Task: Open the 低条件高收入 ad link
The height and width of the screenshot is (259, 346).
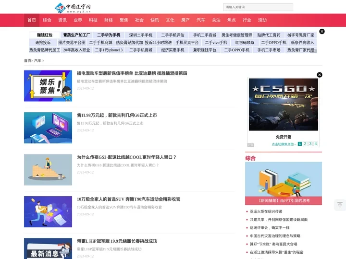Action: click(302, 43)
